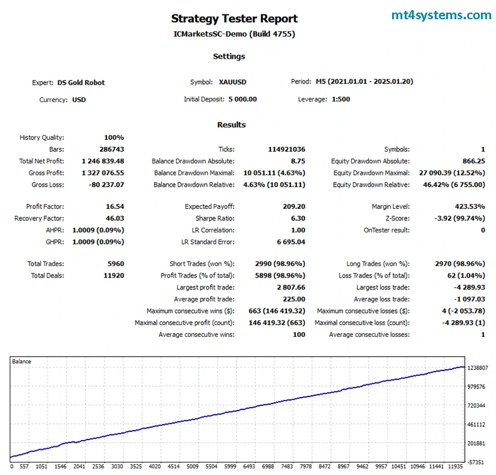Click the Balance label on chart

[22, 362]
